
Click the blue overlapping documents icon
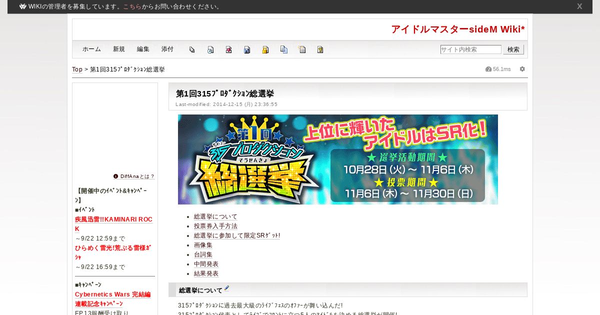284,49
